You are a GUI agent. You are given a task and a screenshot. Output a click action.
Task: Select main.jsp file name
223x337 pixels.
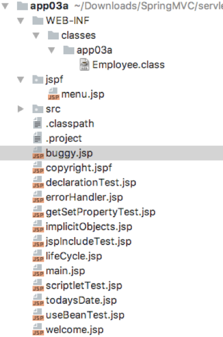click(x=65, y=271)
